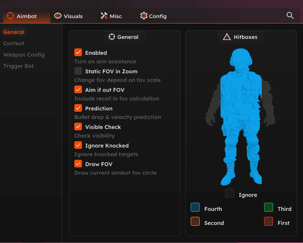The image size is (303, 243).
Task: Pick the blue Fourth color swatch
Action: [195, 208]
